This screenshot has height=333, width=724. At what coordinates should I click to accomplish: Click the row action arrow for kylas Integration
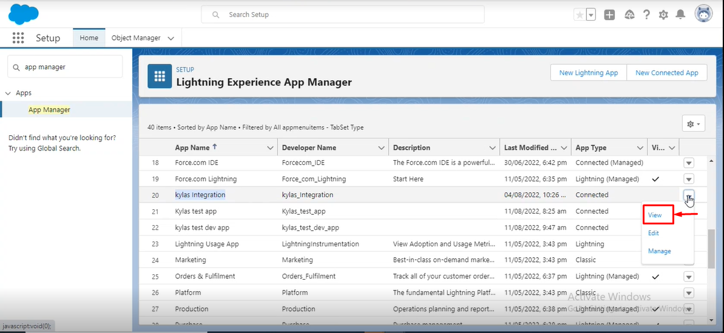(688, 195)
